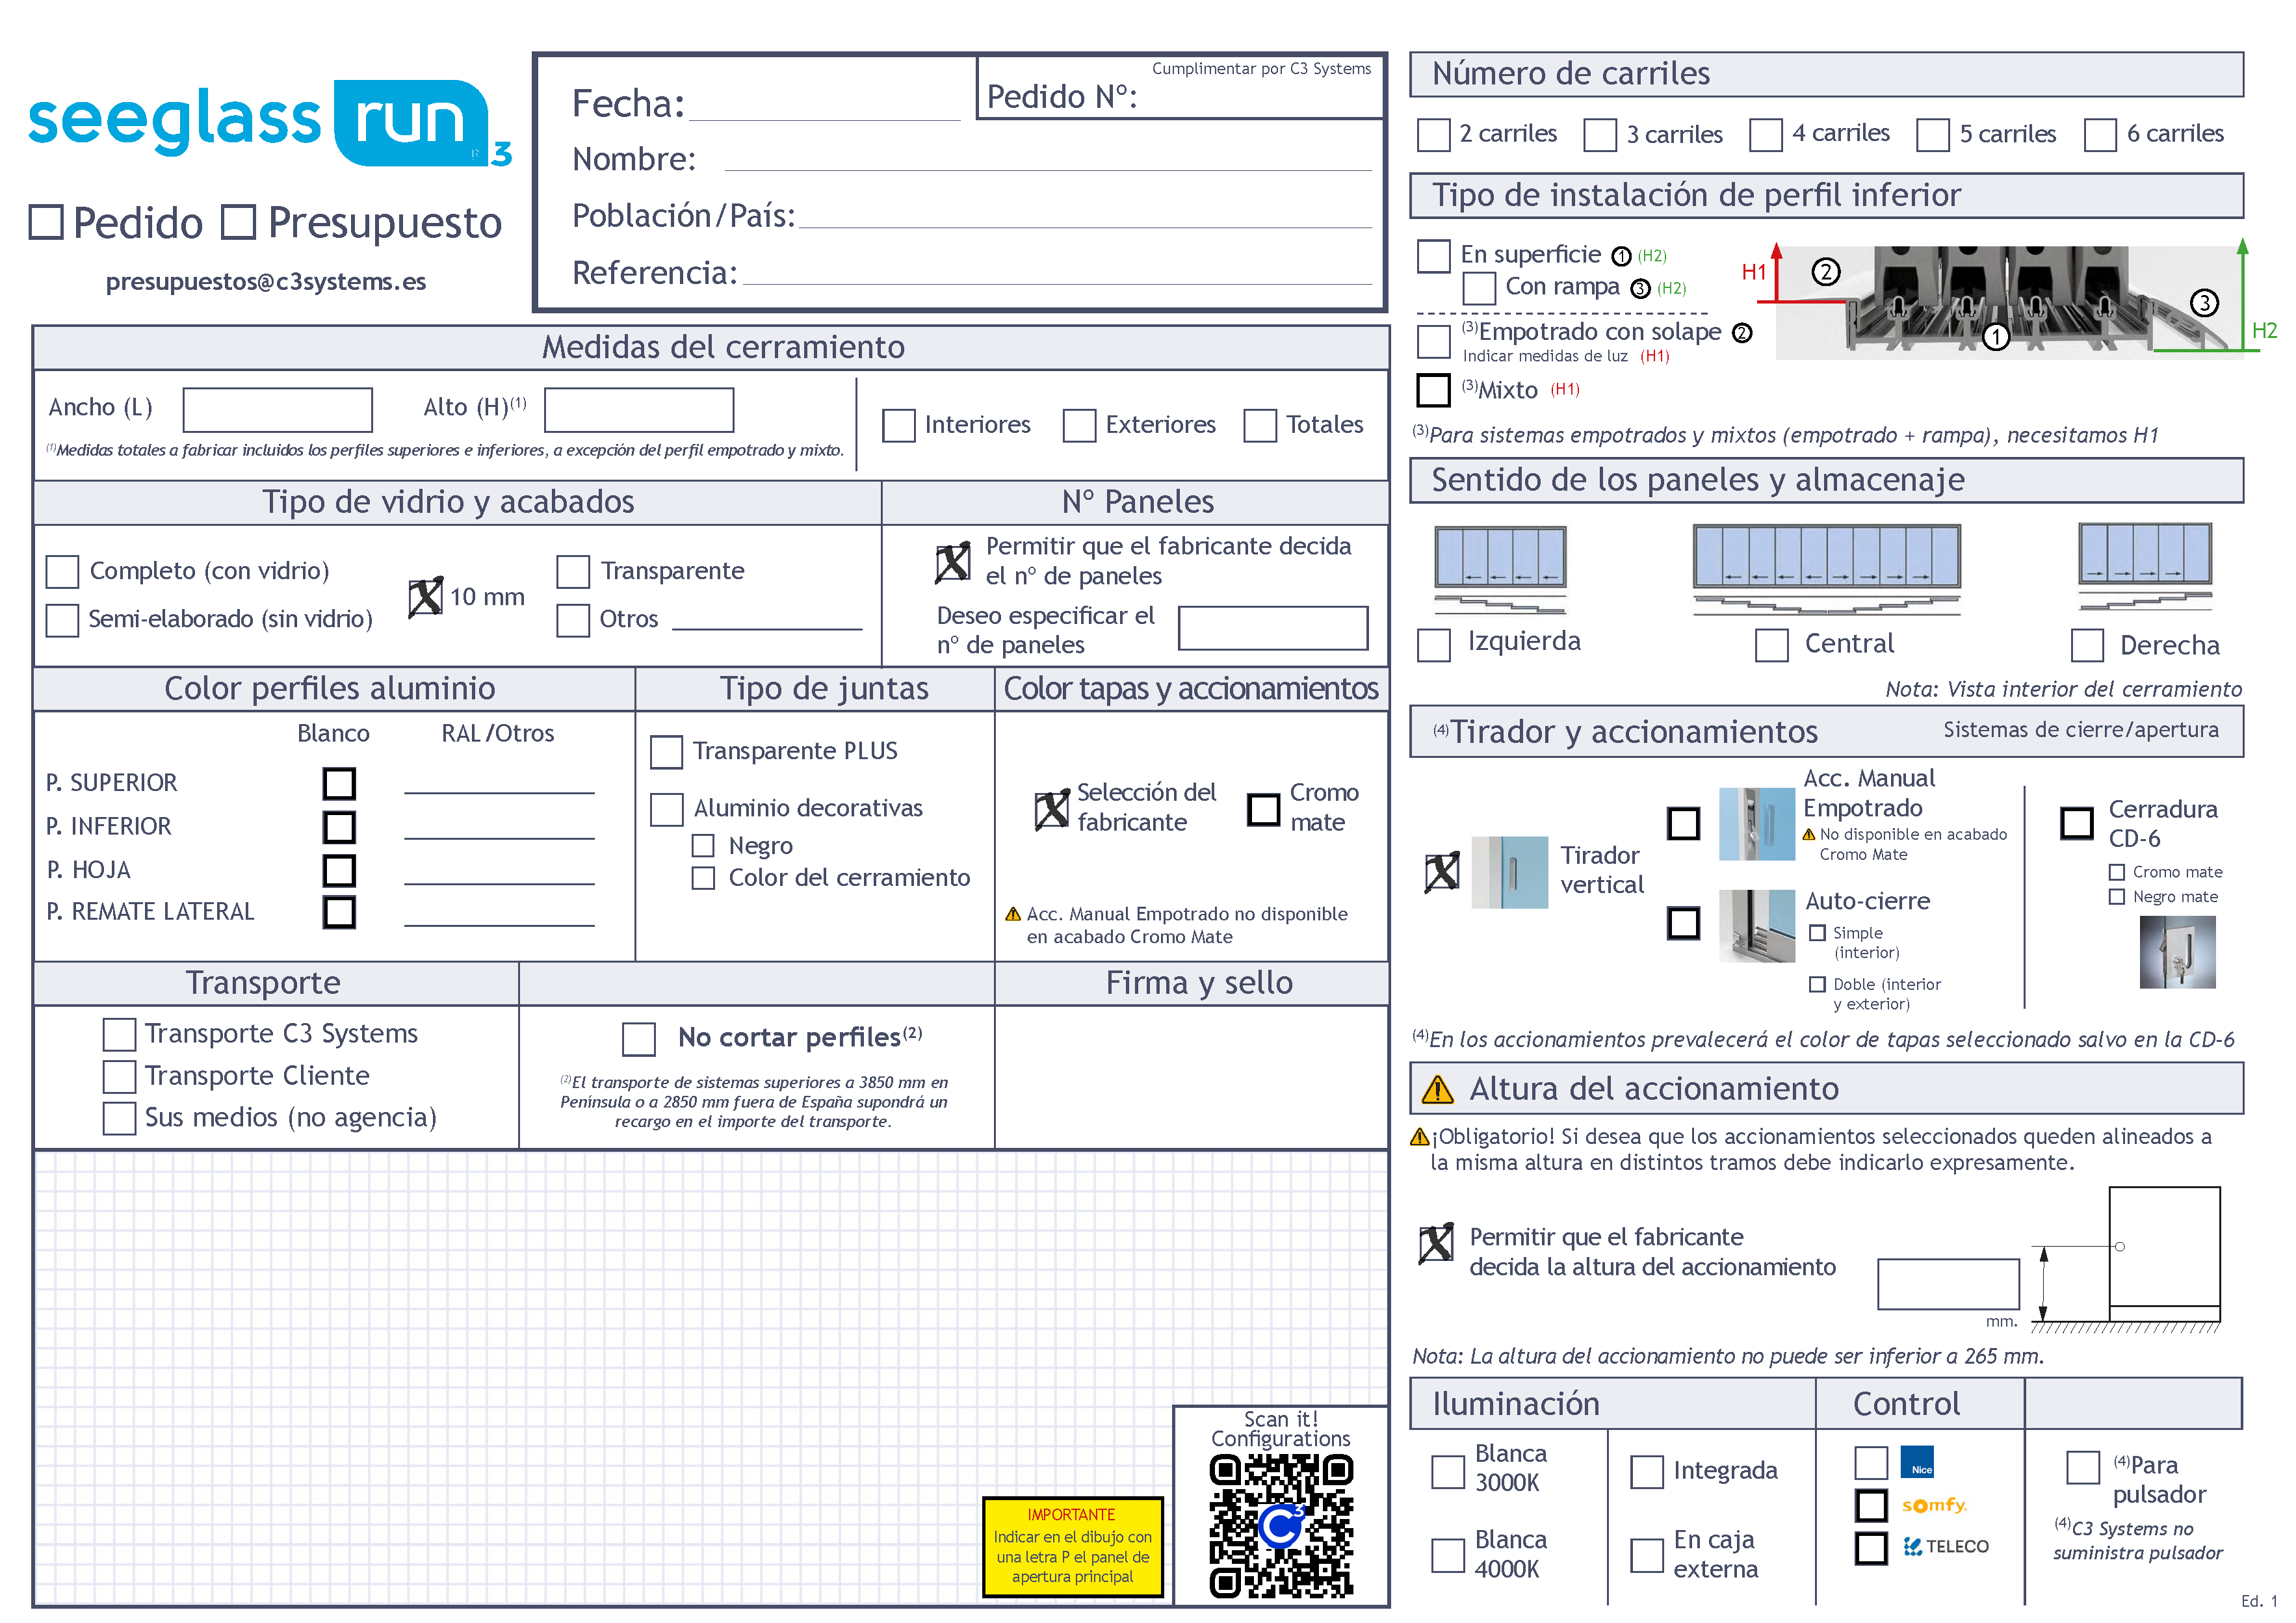Select the 2 carriles checkbox
Image resolution: width=2296 pixels, height=1623 pixels.
click(1434, 135)
